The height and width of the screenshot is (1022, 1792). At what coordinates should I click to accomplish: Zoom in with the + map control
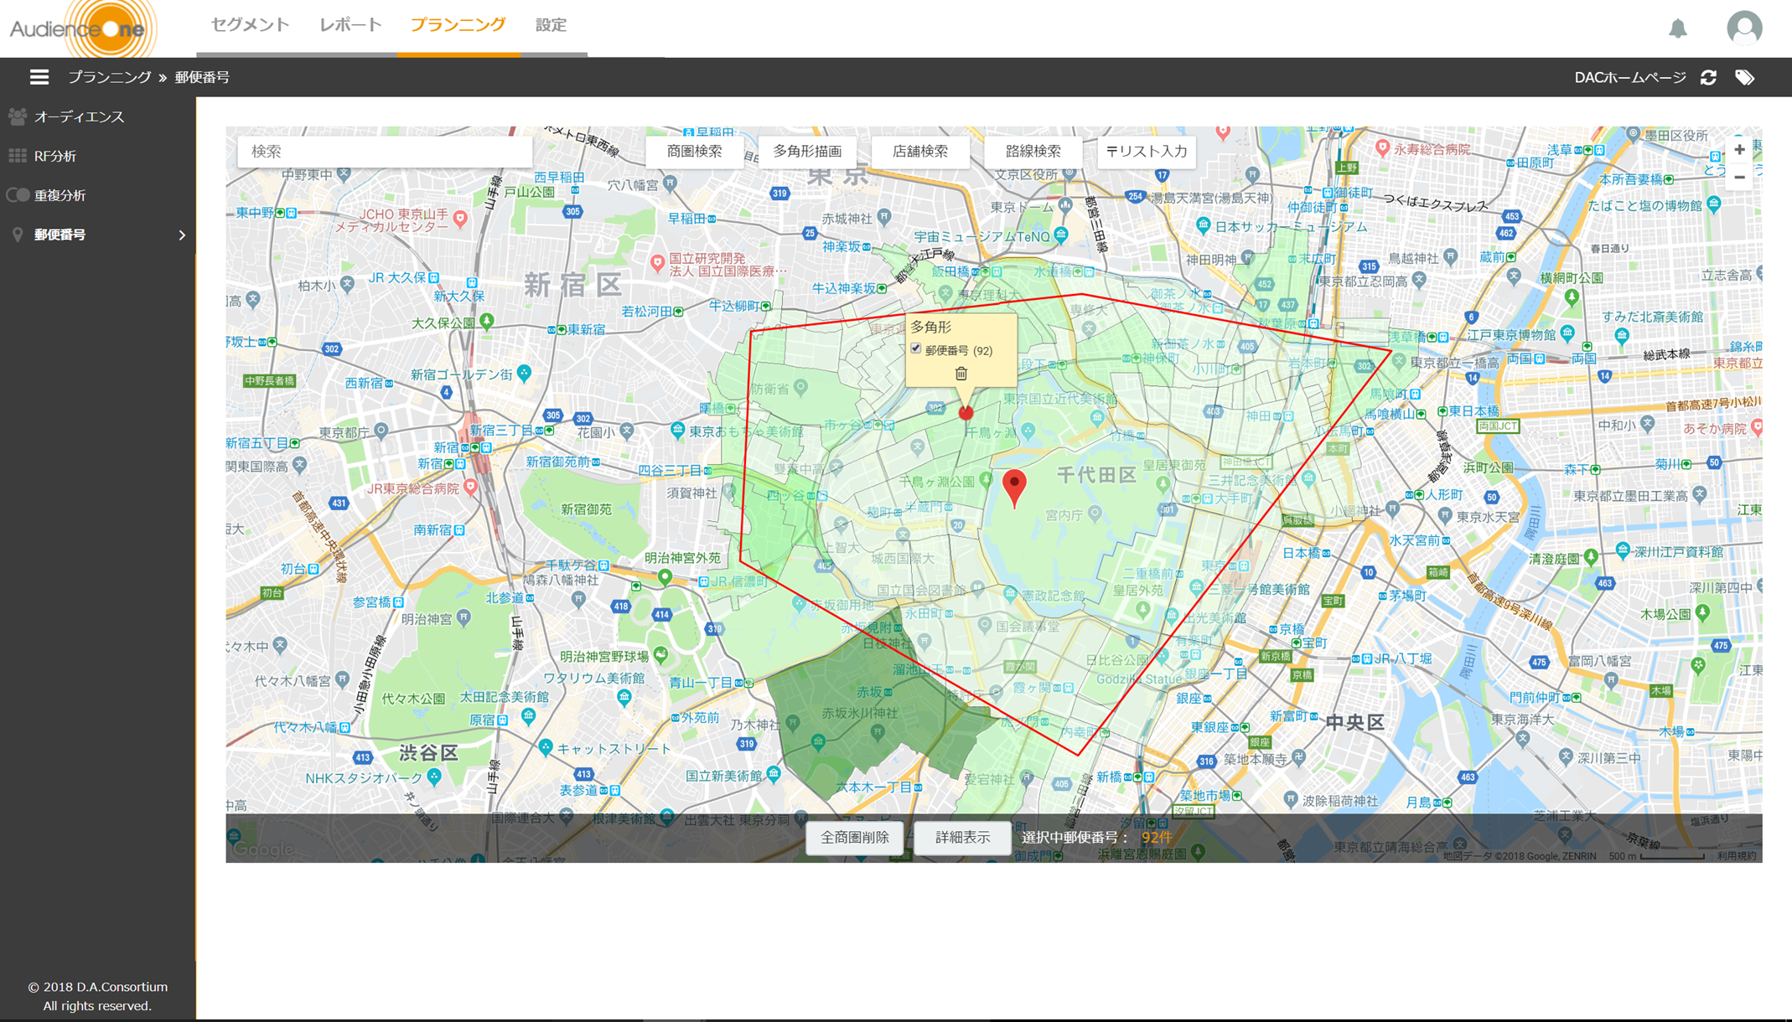1741,150
